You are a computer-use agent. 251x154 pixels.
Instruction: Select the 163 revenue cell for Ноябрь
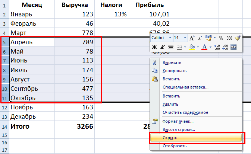[x=75, y=107]
